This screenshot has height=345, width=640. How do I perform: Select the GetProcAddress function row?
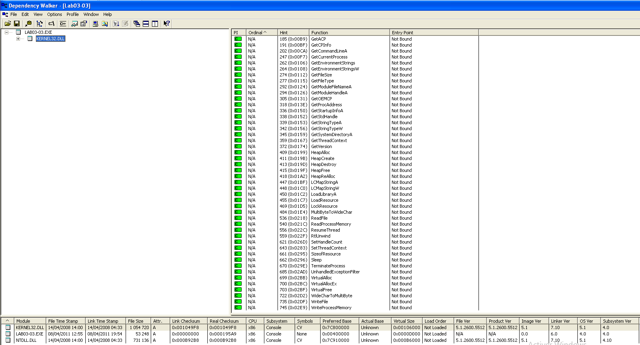355,105
